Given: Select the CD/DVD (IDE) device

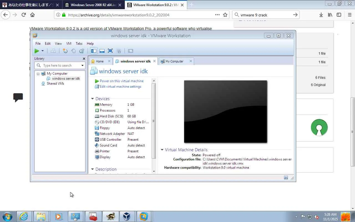Looking at the screenshot, I should (122, 122).
